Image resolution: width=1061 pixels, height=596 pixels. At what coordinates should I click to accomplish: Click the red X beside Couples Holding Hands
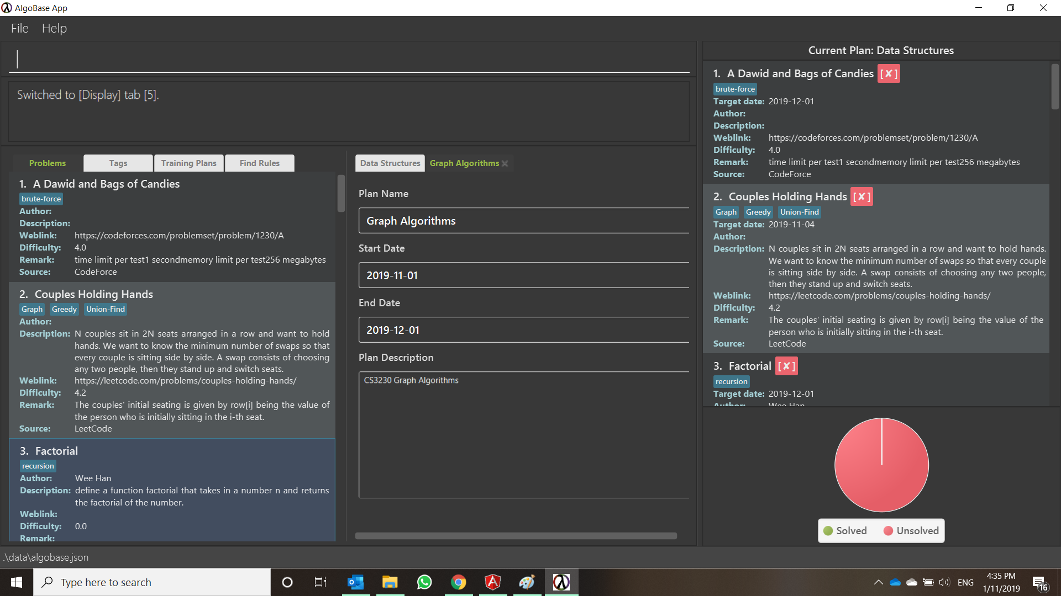[x=862, y=197]
